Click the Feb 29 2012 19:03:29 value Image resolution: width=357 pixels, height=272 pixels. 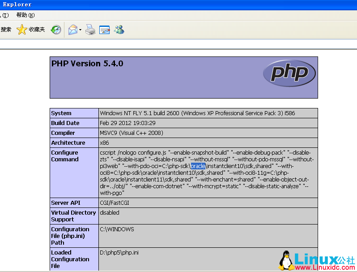coord(127,123)
